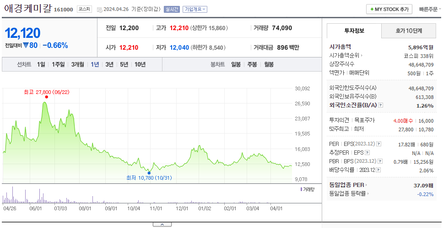This screenshot has width=443, height=228.
Task: Click the 하한가 8,540 text
Action: (x=208, y=47)
